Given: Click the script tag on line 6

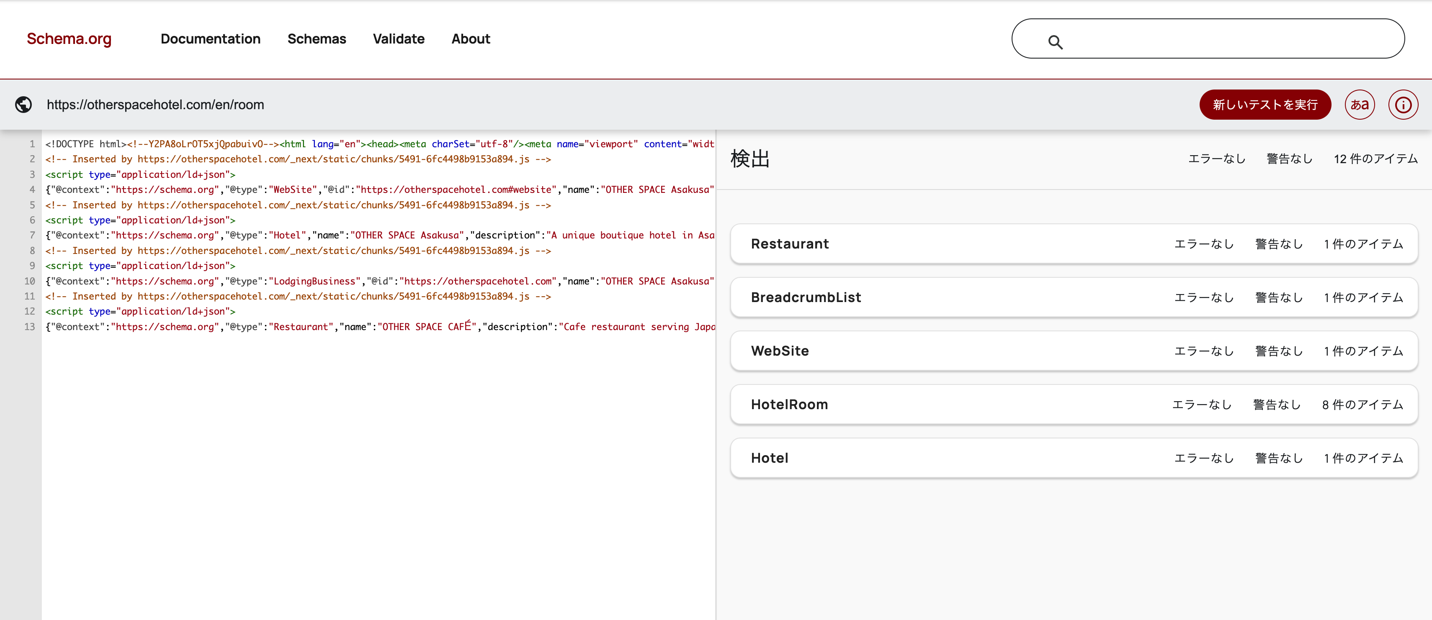Looking at the screenshot, I should pyautogui.click(x=140, y=220).
